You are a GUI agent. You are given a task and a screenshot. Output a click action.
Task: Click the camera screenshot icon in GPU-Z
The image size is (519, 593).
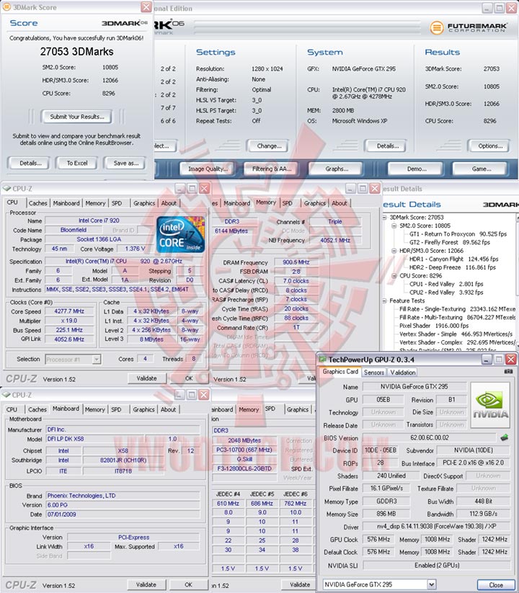click(508, 372)
